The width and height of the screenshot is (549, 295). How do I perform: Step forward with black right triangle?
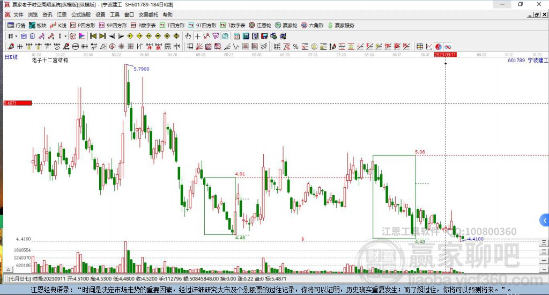click(121, 36)
